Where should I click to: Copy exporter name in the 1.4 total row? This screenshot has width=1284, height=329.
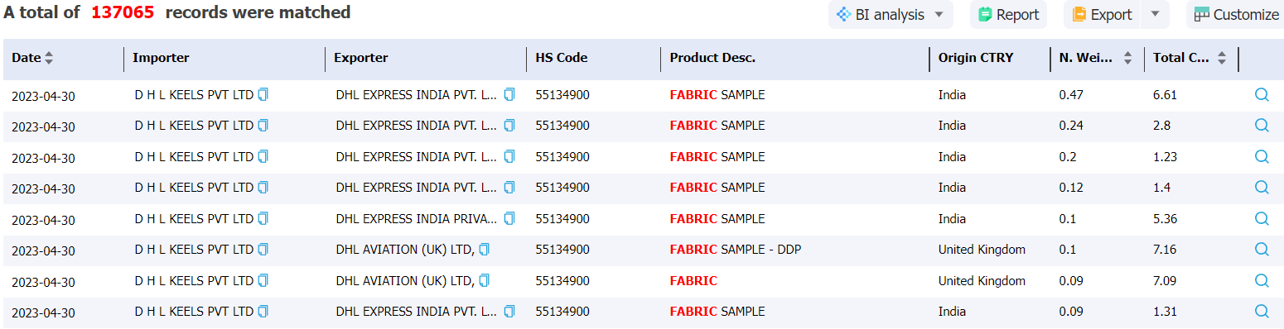click(509, 188)
